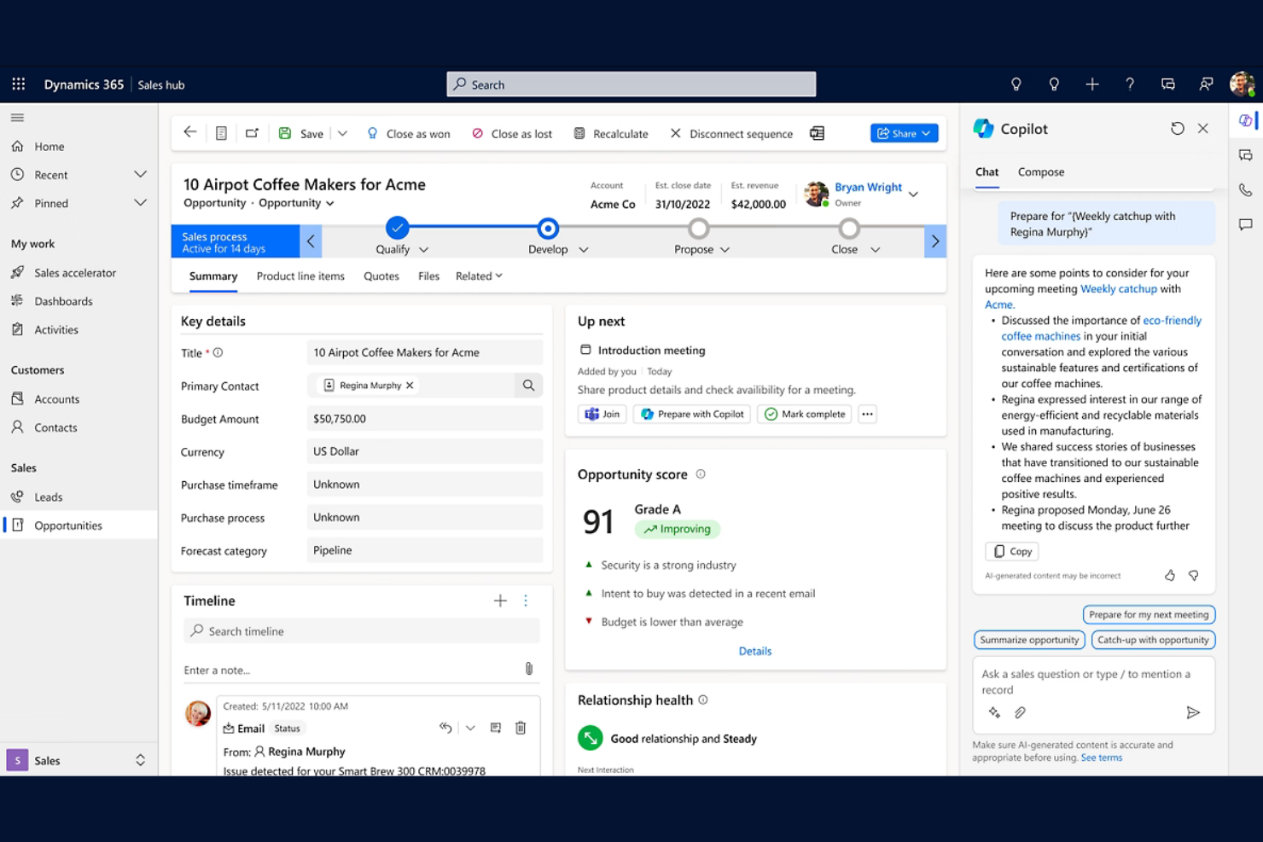Viewport: 1263px width, 842px height.
Task: Toggle the hamburger navigation menu
Action: 17,118
